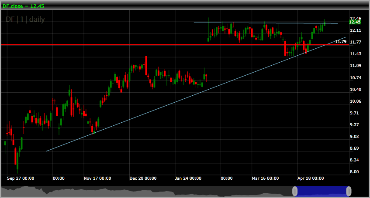Image resolution: width=370 pixels, height=198 pixels.
Task: Click the 11.77 price axis label
Action: [x=356, y=42]
